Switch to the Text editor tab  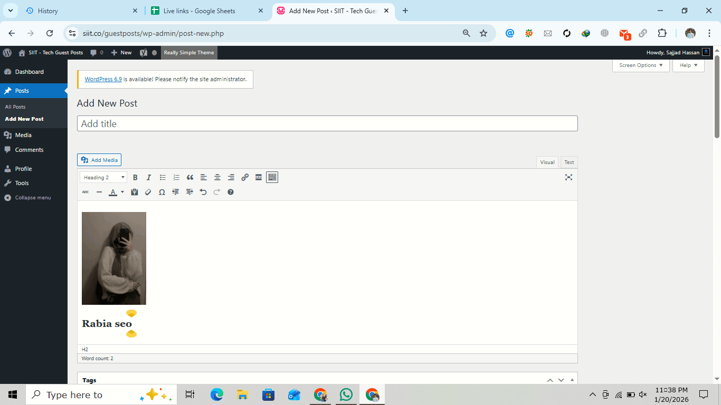pos(569,162)
